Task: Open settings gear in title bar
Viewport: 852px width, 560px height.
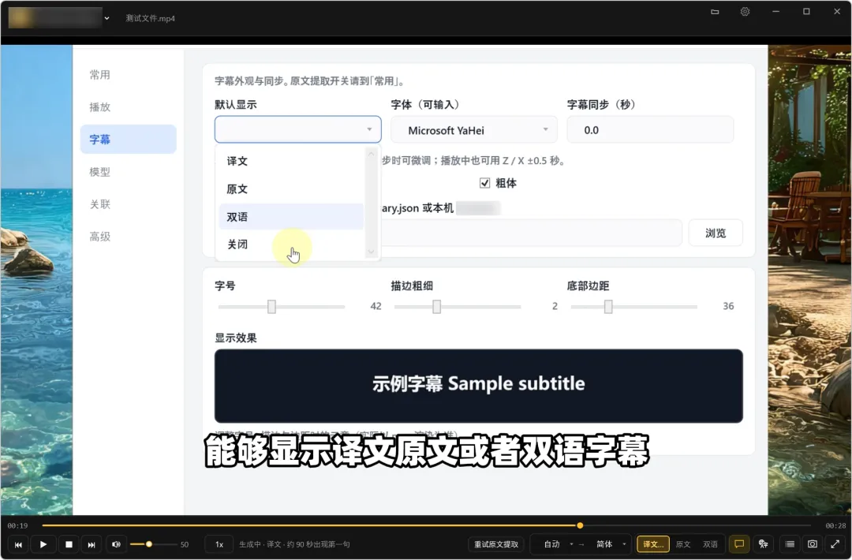Action: [x=745, y=11]
